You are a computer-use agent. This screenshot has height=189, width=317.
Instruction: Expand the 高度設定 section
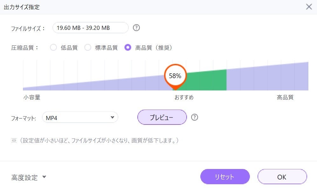[25, 177]
